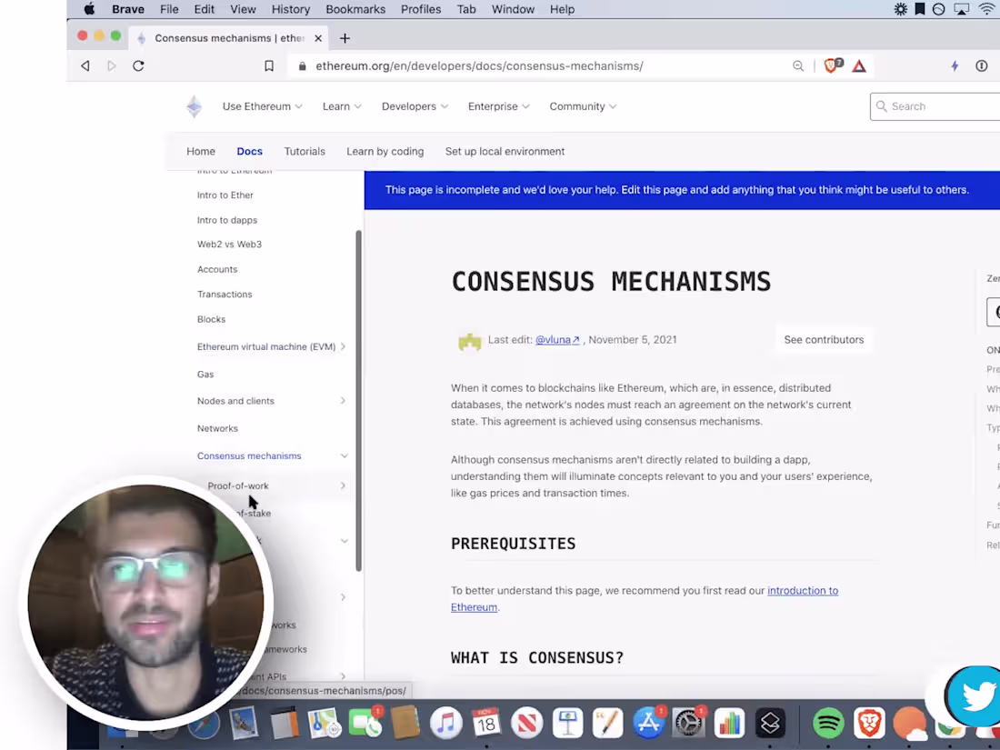Bookmark this page via star icon
The height and width of the screenshot is (750, 1000).
click(269, 65)
